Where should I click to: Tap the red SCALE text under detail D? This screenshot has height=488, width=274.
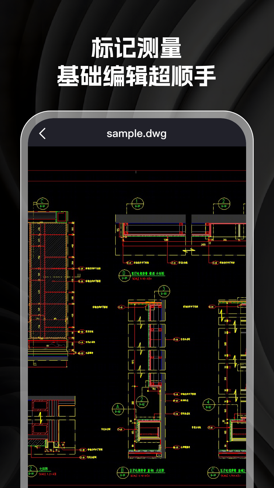pos(142,279)
